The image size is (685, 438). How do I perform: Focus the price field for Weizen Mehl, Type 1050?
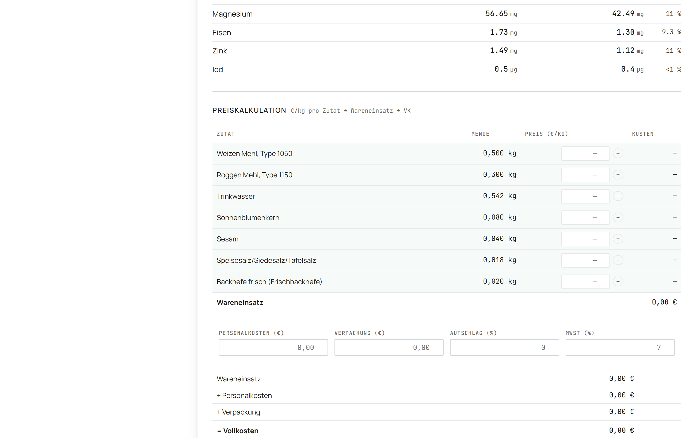(x=585, y=154)
